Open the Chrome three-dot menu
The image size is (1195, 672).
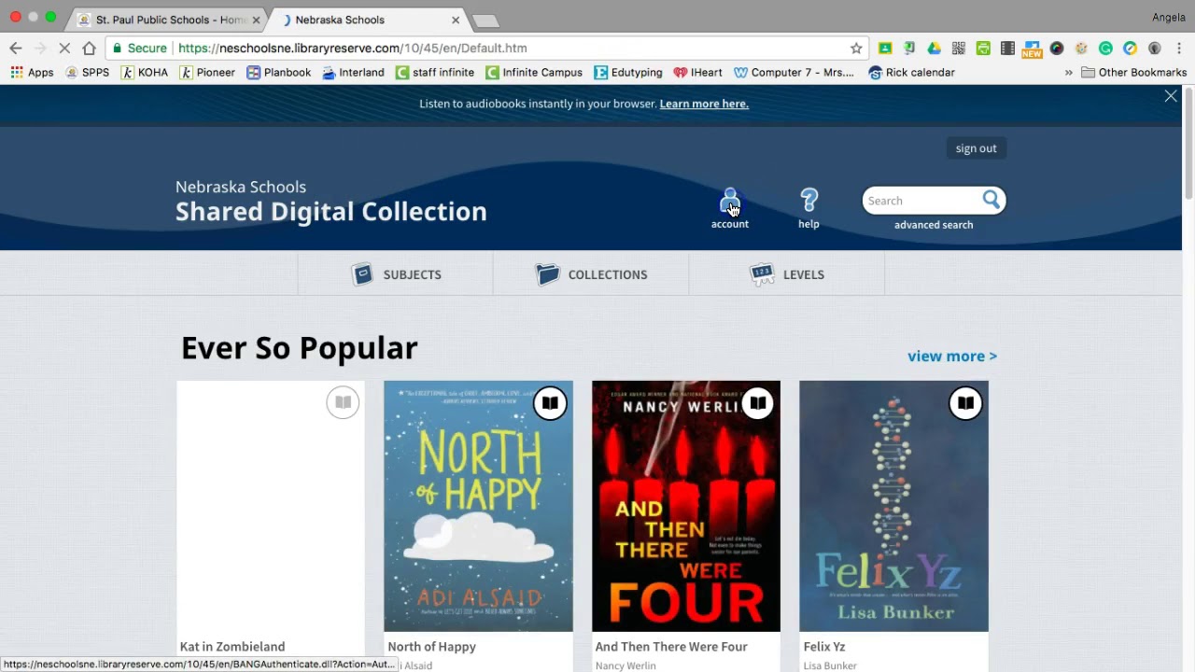point(1179,48)
